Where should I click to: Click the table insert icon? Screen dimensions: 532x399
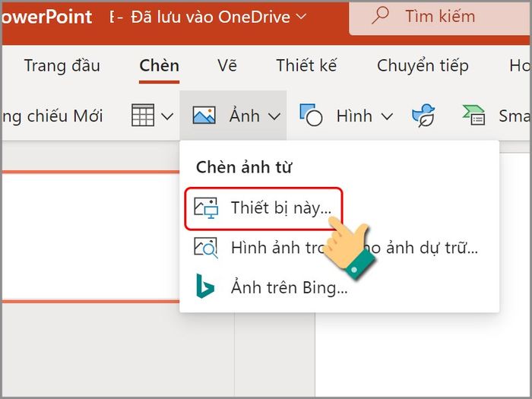[x=143, y=116]
